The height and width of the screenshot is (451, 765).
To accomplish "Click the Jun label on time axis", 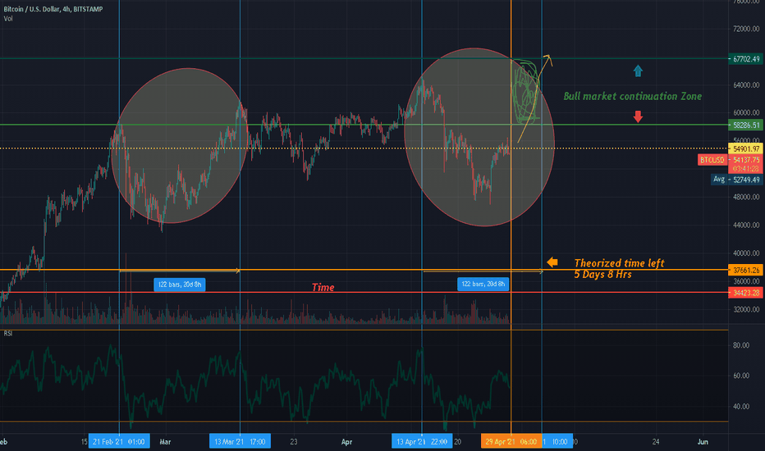I will point(703,442).
